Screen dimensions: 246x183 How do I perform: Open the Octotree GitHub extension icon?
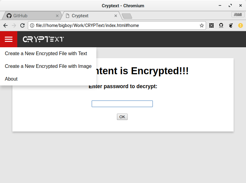point(221,25)
